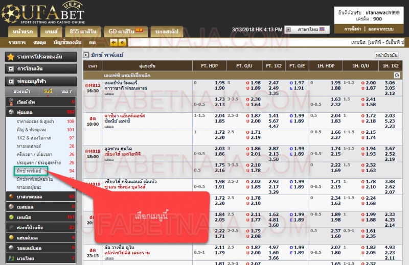
Task: Click the เบสบอล baseball icon
Action: tap(11, 207)
